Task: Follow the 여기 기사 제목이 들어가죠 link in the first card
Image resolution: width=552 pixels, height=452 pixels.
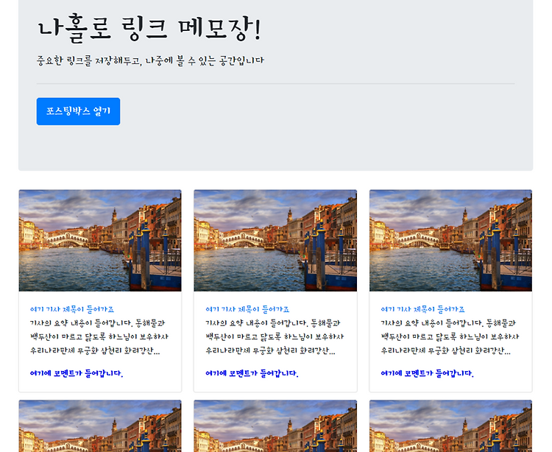Action: [x=72, y=309]
